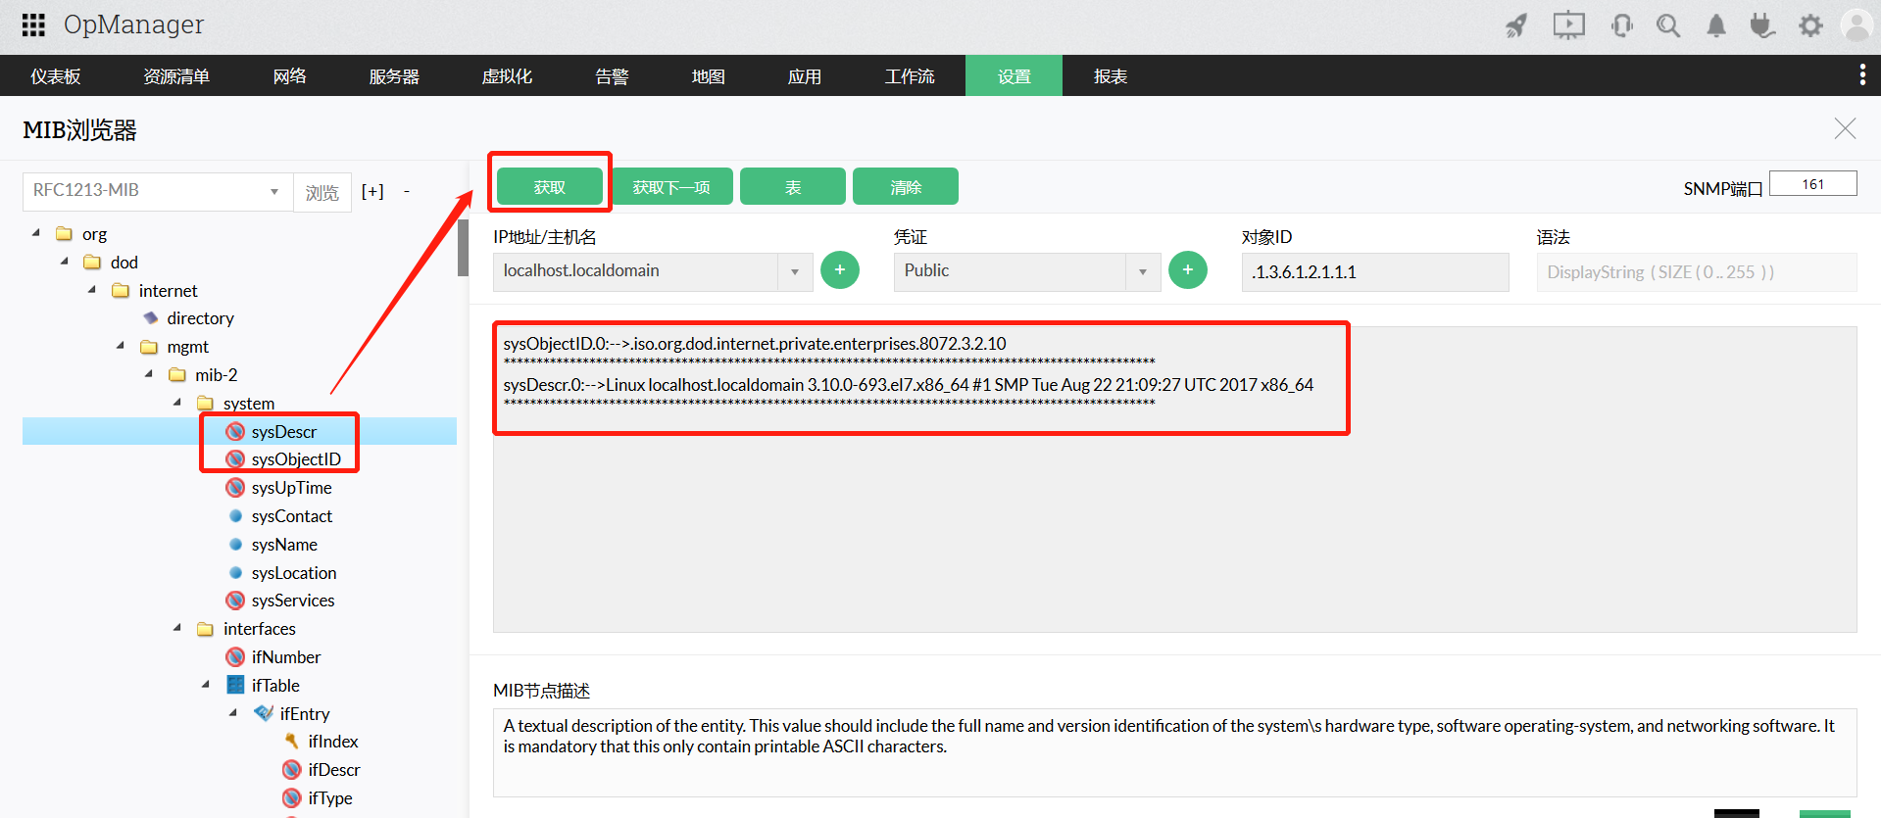Click the 表 button
Image resolution: width=1881 pixels, height=818 pixels.
pyautogui.click(x=793, y=186)
